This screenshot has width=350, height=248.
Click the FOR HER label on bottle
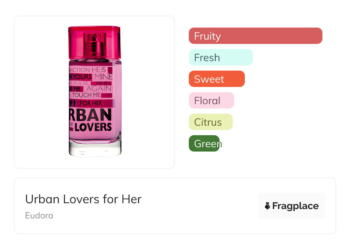click(91, 103)
